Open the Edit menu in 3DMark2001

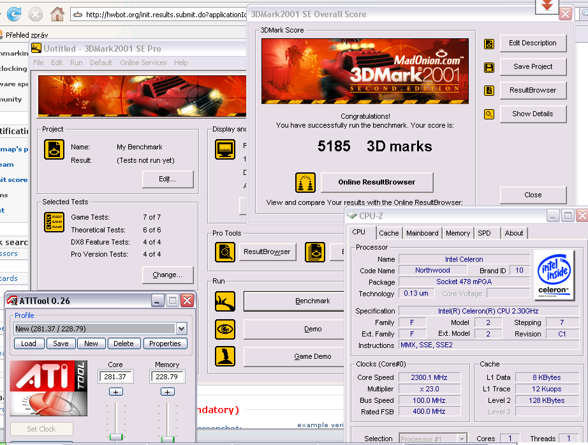[57, 63]
